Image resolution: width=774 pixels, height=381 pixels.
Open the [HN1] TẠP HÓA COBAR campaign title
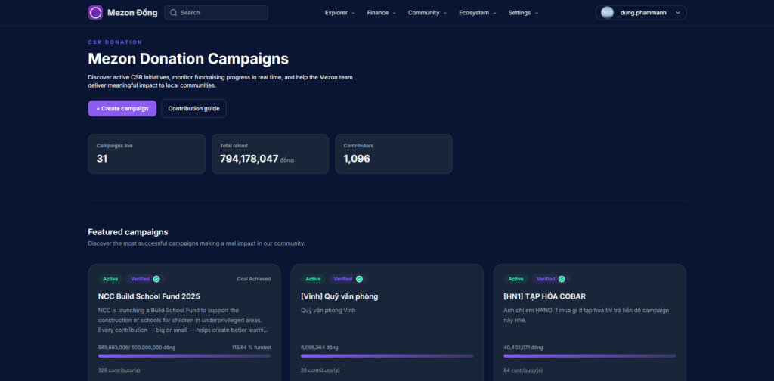(x=544, y=296)
